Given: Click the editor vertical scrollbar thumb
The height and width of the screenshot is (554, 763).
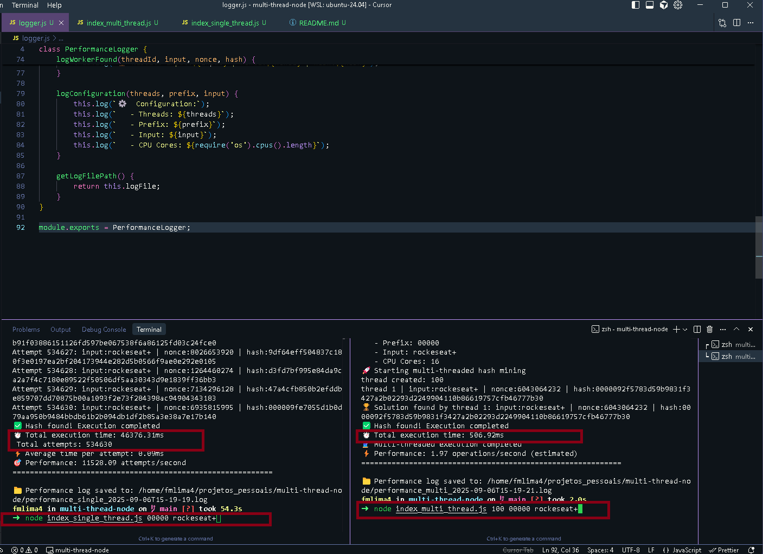Looking at the screenshot, I should point(759,247).
